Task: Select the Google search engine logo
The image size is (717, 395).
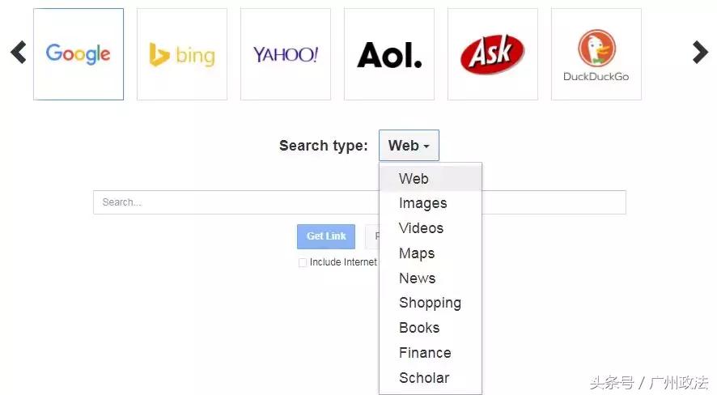Action: pyautogui.click(x=78, y=54)
